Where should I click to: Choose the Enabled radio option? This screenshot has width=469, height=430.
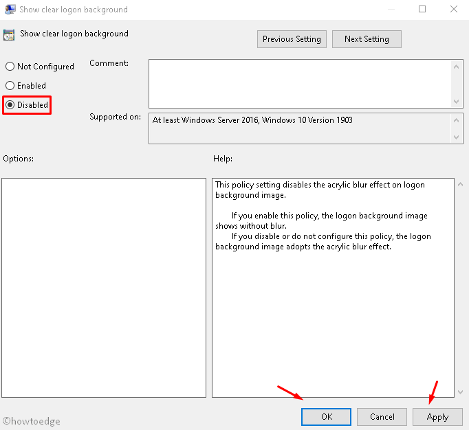tap(10, 86)
